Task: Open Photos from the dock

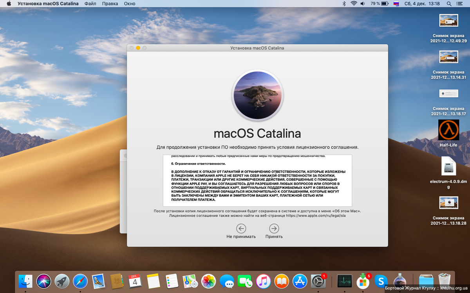Action: point(208,281)
